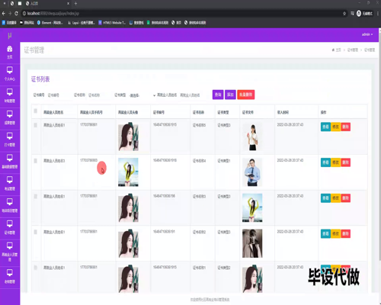Open 再就业人员管理 in the left sidebar
The width and height of the screenshot is (381, 305).
click(10, 252)
